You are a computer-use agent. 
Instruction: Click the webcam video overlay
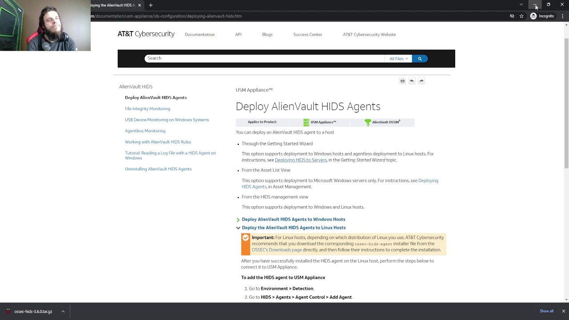coord(45,25)
